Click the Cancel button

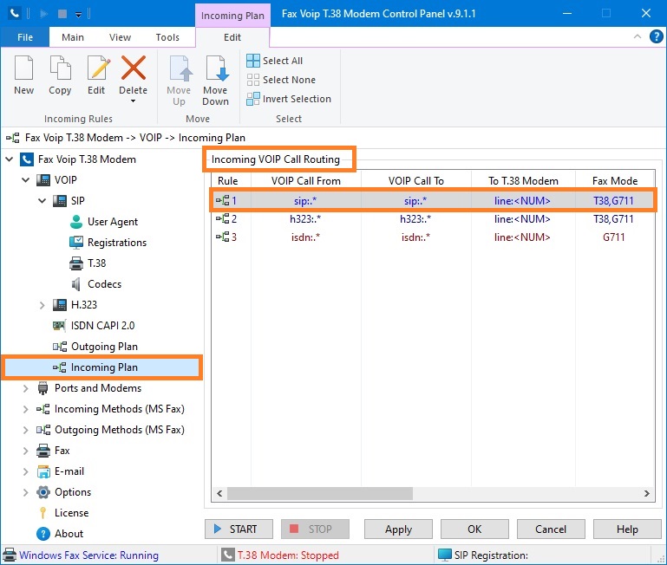(551, 529)
